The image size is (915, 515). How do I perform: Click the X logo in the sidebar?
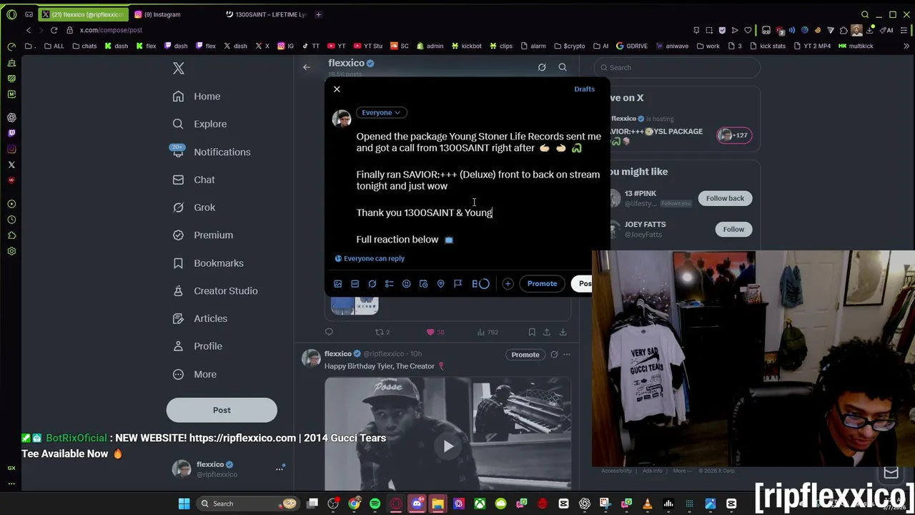coord(179,68)
